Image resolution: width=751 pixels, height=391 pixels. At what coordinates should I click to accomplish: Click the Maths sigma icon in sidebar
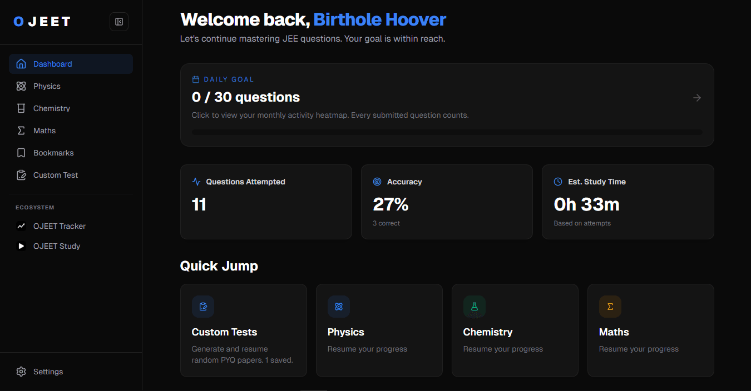(21, 131)
